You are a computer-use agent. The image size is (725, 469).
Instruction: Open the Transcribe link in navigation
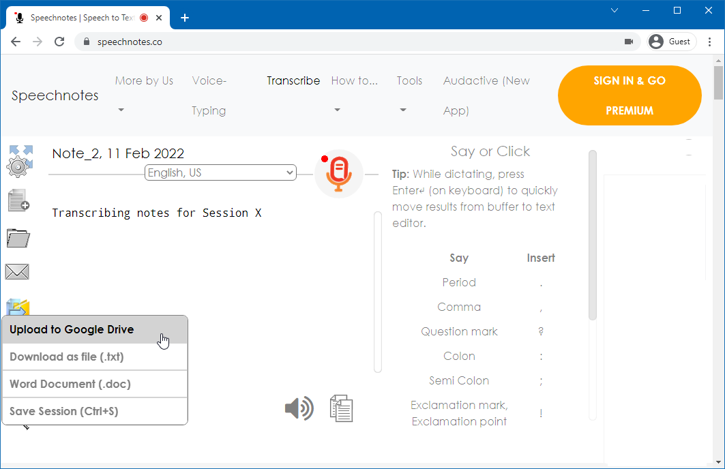pos(293,81)
